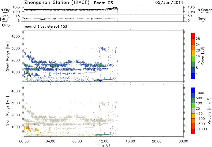Click the 12:00 time axis label
The image size is (212, 147).
coord(104,141)
